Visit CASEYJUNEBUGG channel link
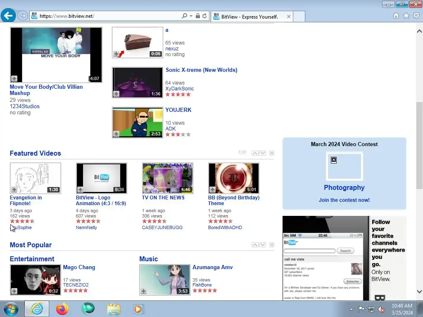The width and height of the screenshot is (423, 317). 162,227
